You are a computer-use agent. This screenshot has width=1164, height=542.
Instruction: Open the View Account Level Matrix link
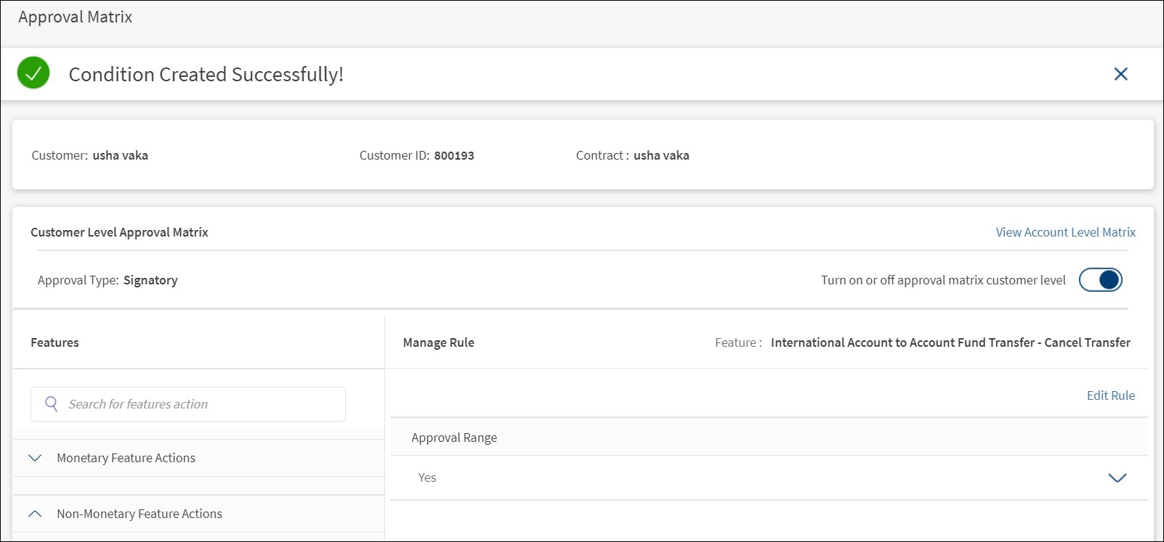pyautogui.click(x=1065, y=232)
